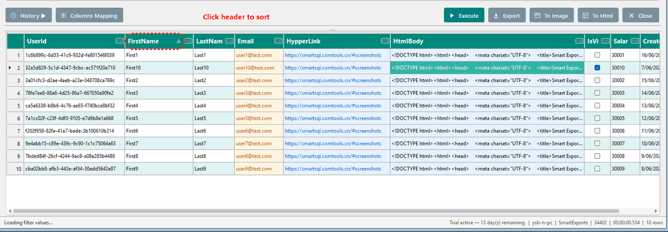Run the query with Execute
668x232 pixels.
tap(464, 16)
